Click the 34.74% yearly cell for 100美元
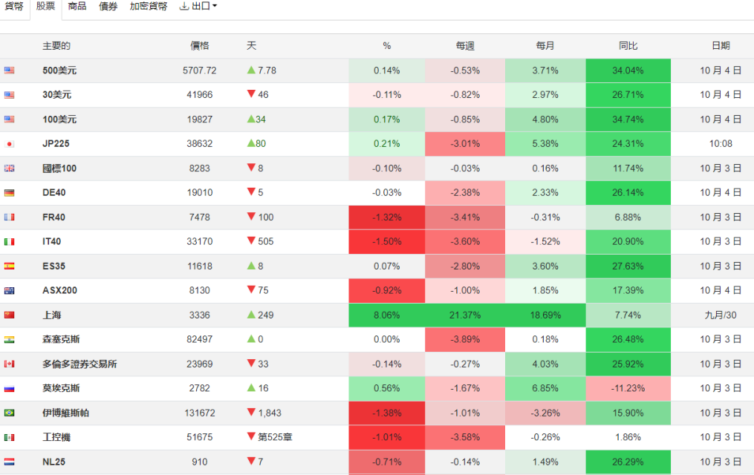754x475 pixels. tap(628, 119)
